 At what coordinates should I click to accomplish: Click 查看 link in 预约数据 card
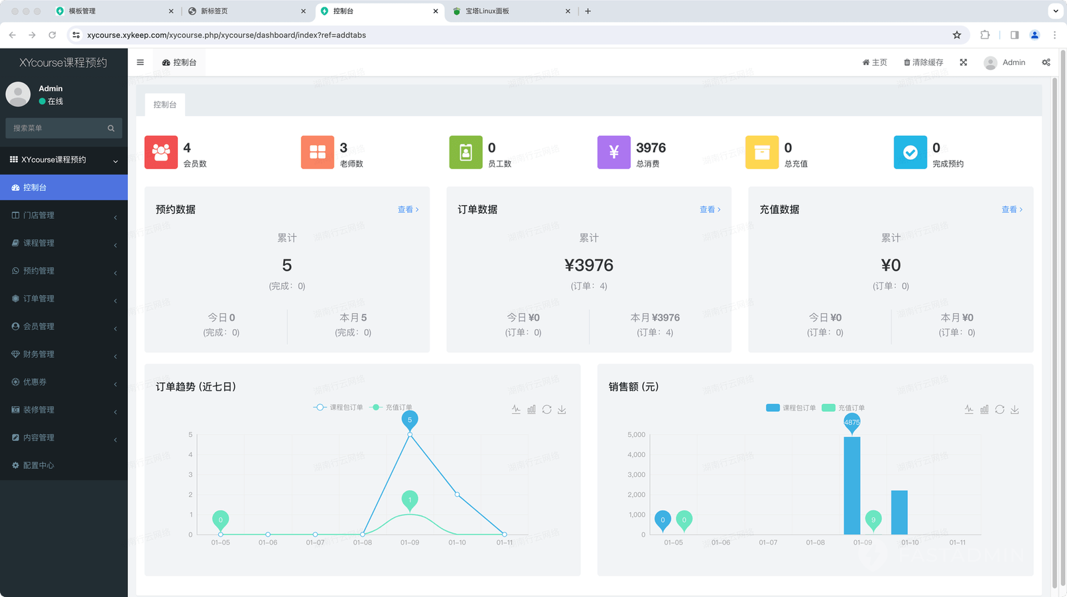click(408, 210)
